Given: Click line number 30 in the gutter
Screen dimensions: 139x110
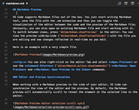Looking at the screenshot, I should point(6,62).
